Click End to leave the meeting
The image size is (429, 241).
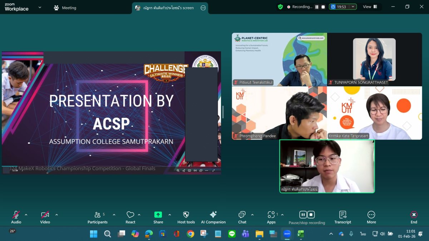414,217
